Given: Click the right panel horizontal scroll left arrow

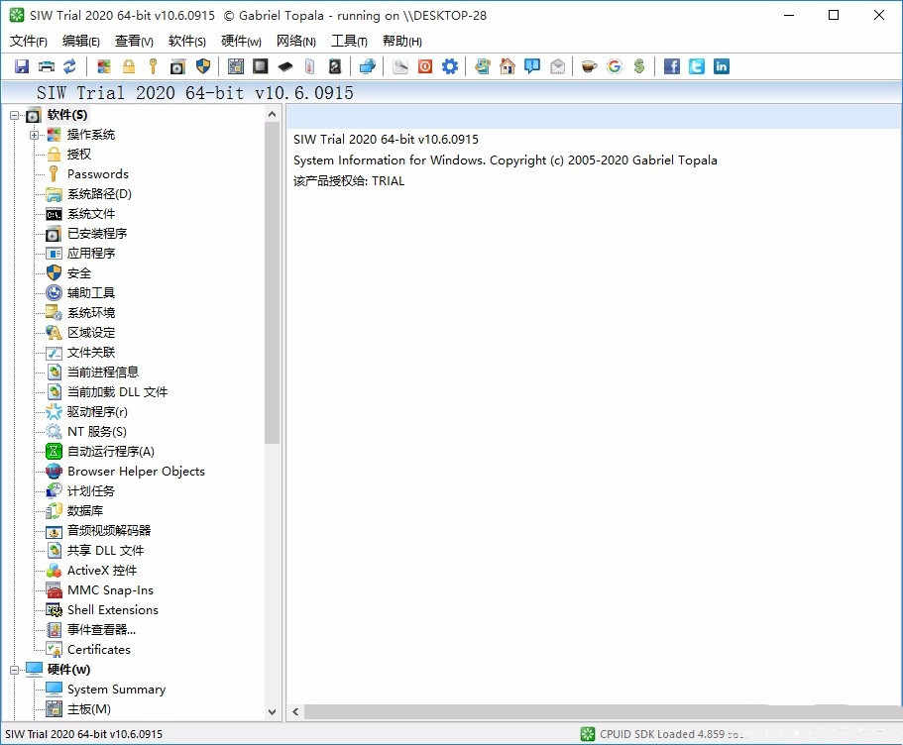Looking at the screenshot, I should tap(295, 711).
